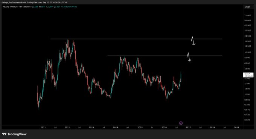Click the 0.320 price axis label
The height and width of the screenshot is (139, 256).
point(247,120)
